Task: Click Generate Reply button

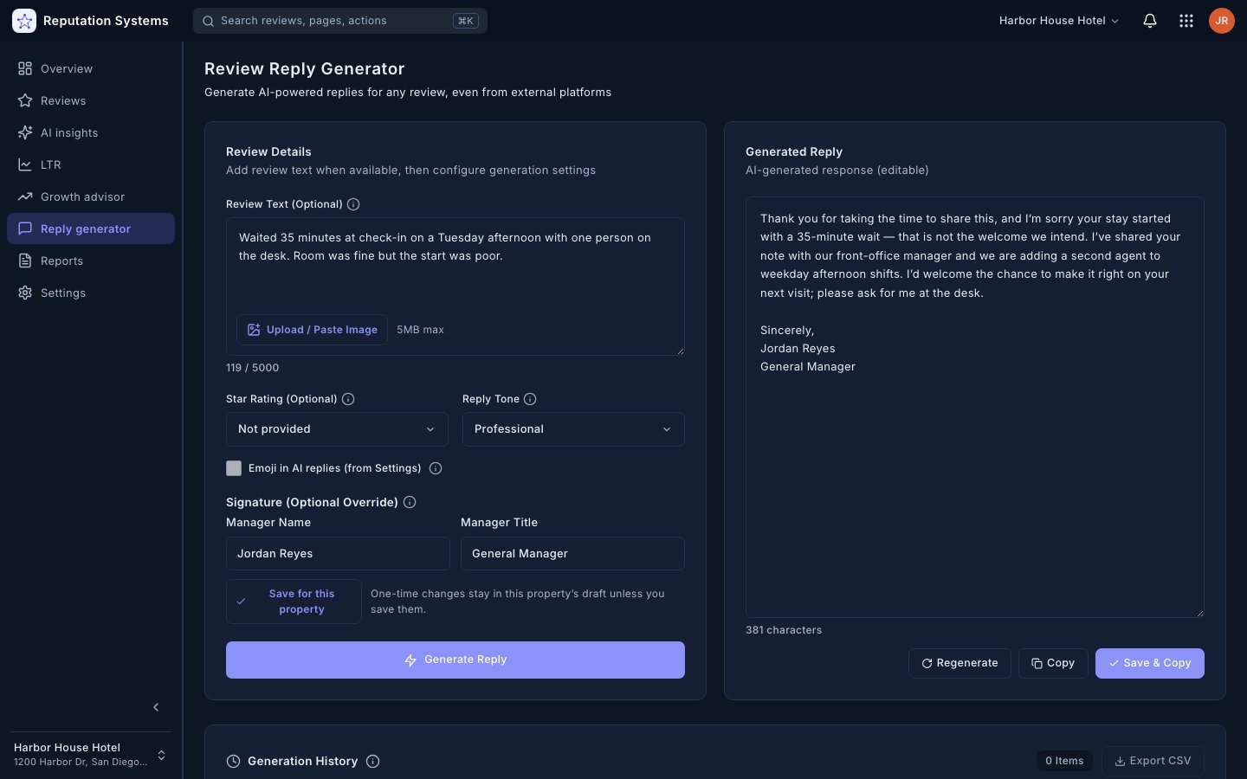Action: (456, 660)
